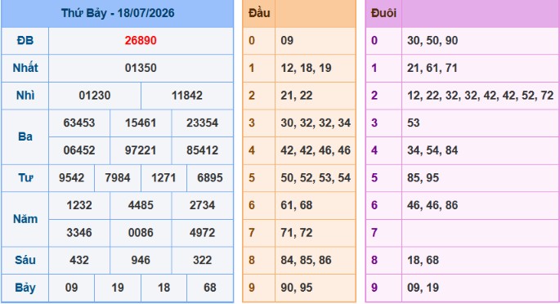The height and width of the screenshot is (304, 560).
Task: Select Đầu row 3 values 30, 32, 32, 34
Action: 316,123
